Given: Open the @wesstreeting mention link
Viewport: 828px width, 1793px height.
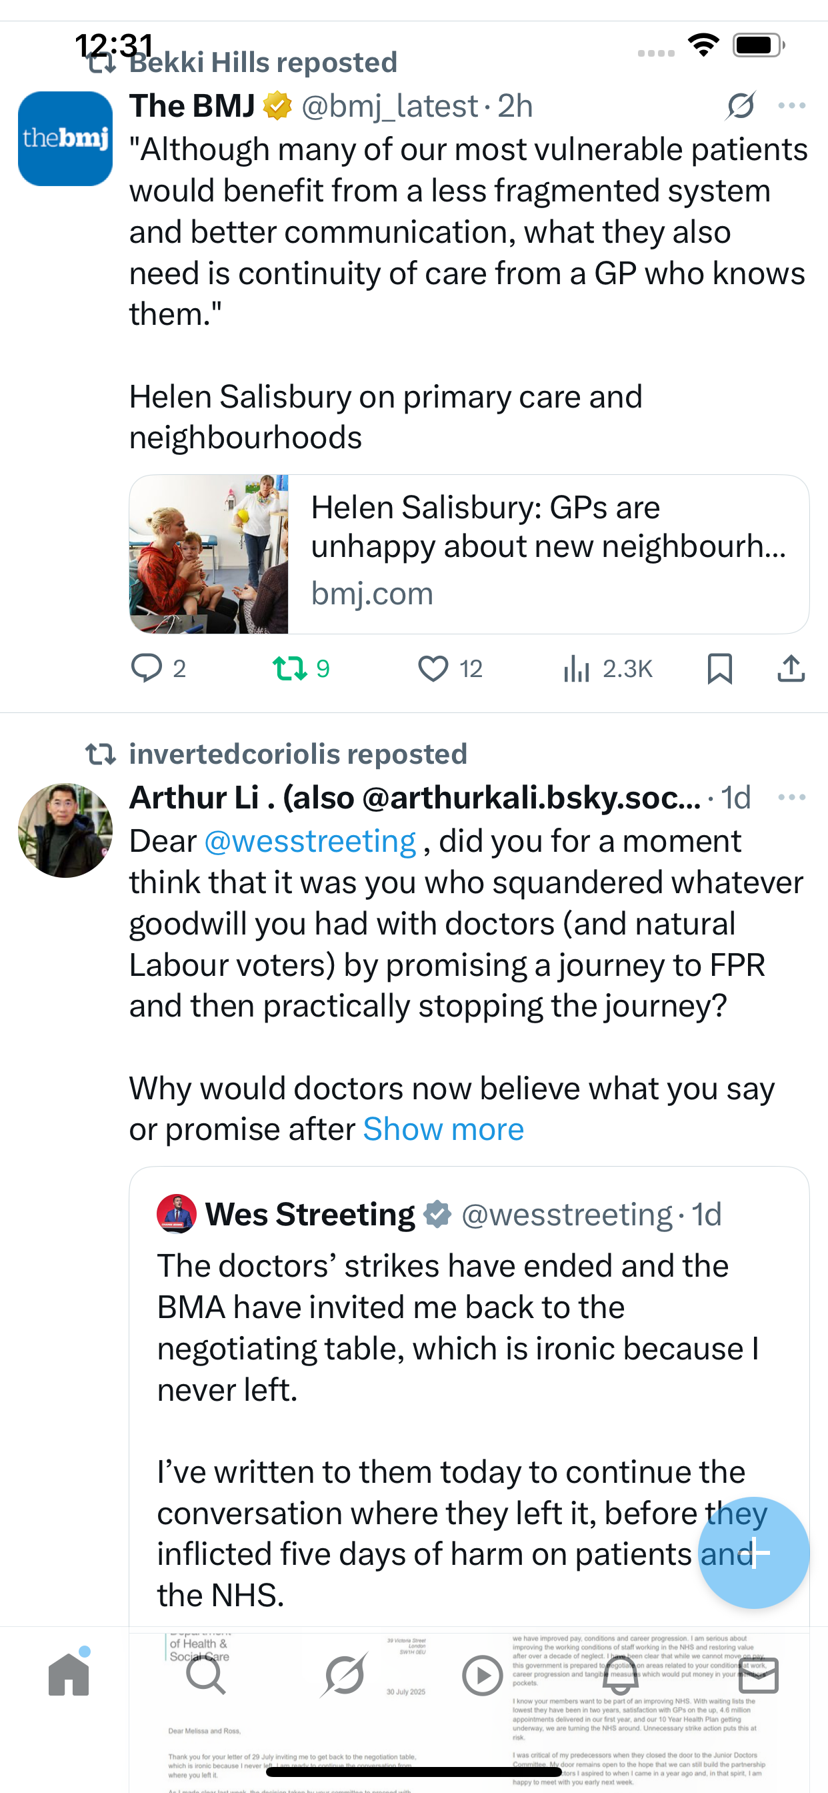Looking at the screenshot, I should pos(310,841).
